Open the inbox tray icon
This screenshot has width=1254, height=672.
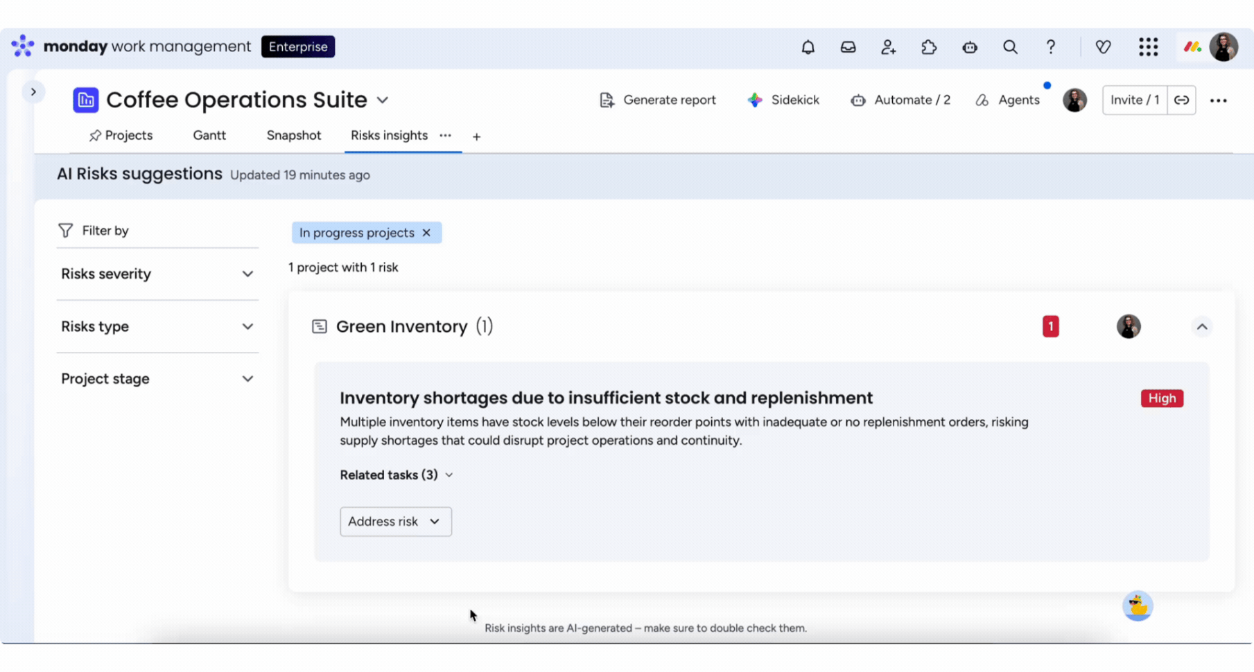point(848,47)
